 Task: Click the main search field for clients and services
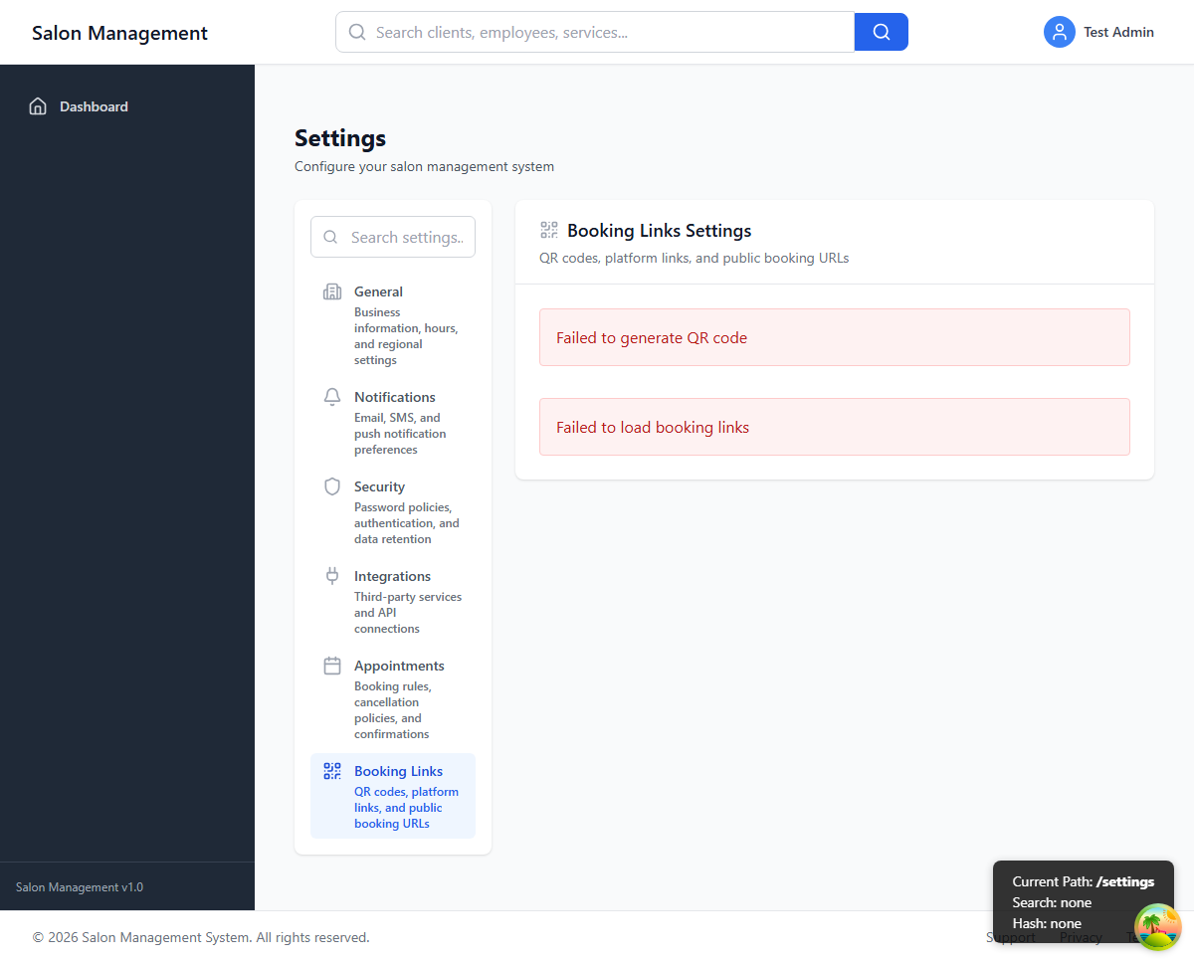[594, 32]
